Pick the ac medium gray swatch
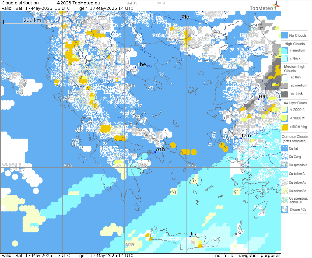 285,86
